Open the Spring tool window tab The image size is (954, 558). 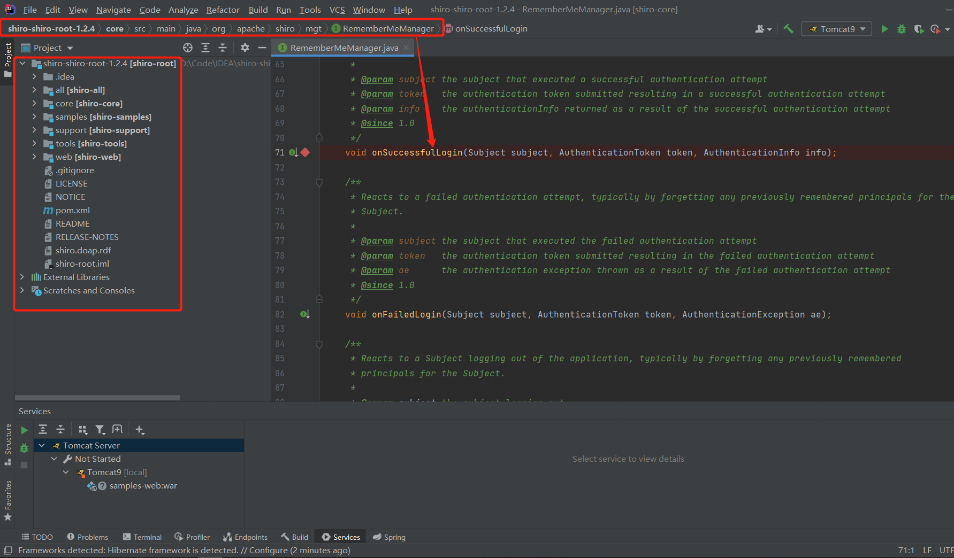click(x=389, y=537)
